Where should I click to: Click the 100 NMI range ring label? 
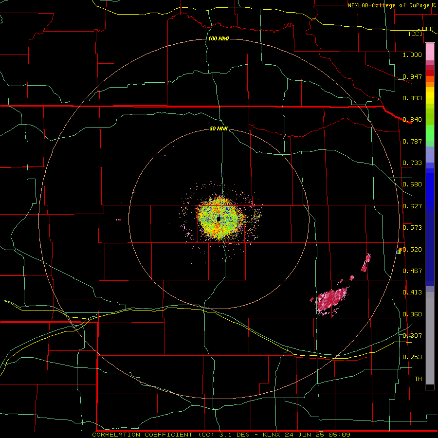tap(219, 38)
